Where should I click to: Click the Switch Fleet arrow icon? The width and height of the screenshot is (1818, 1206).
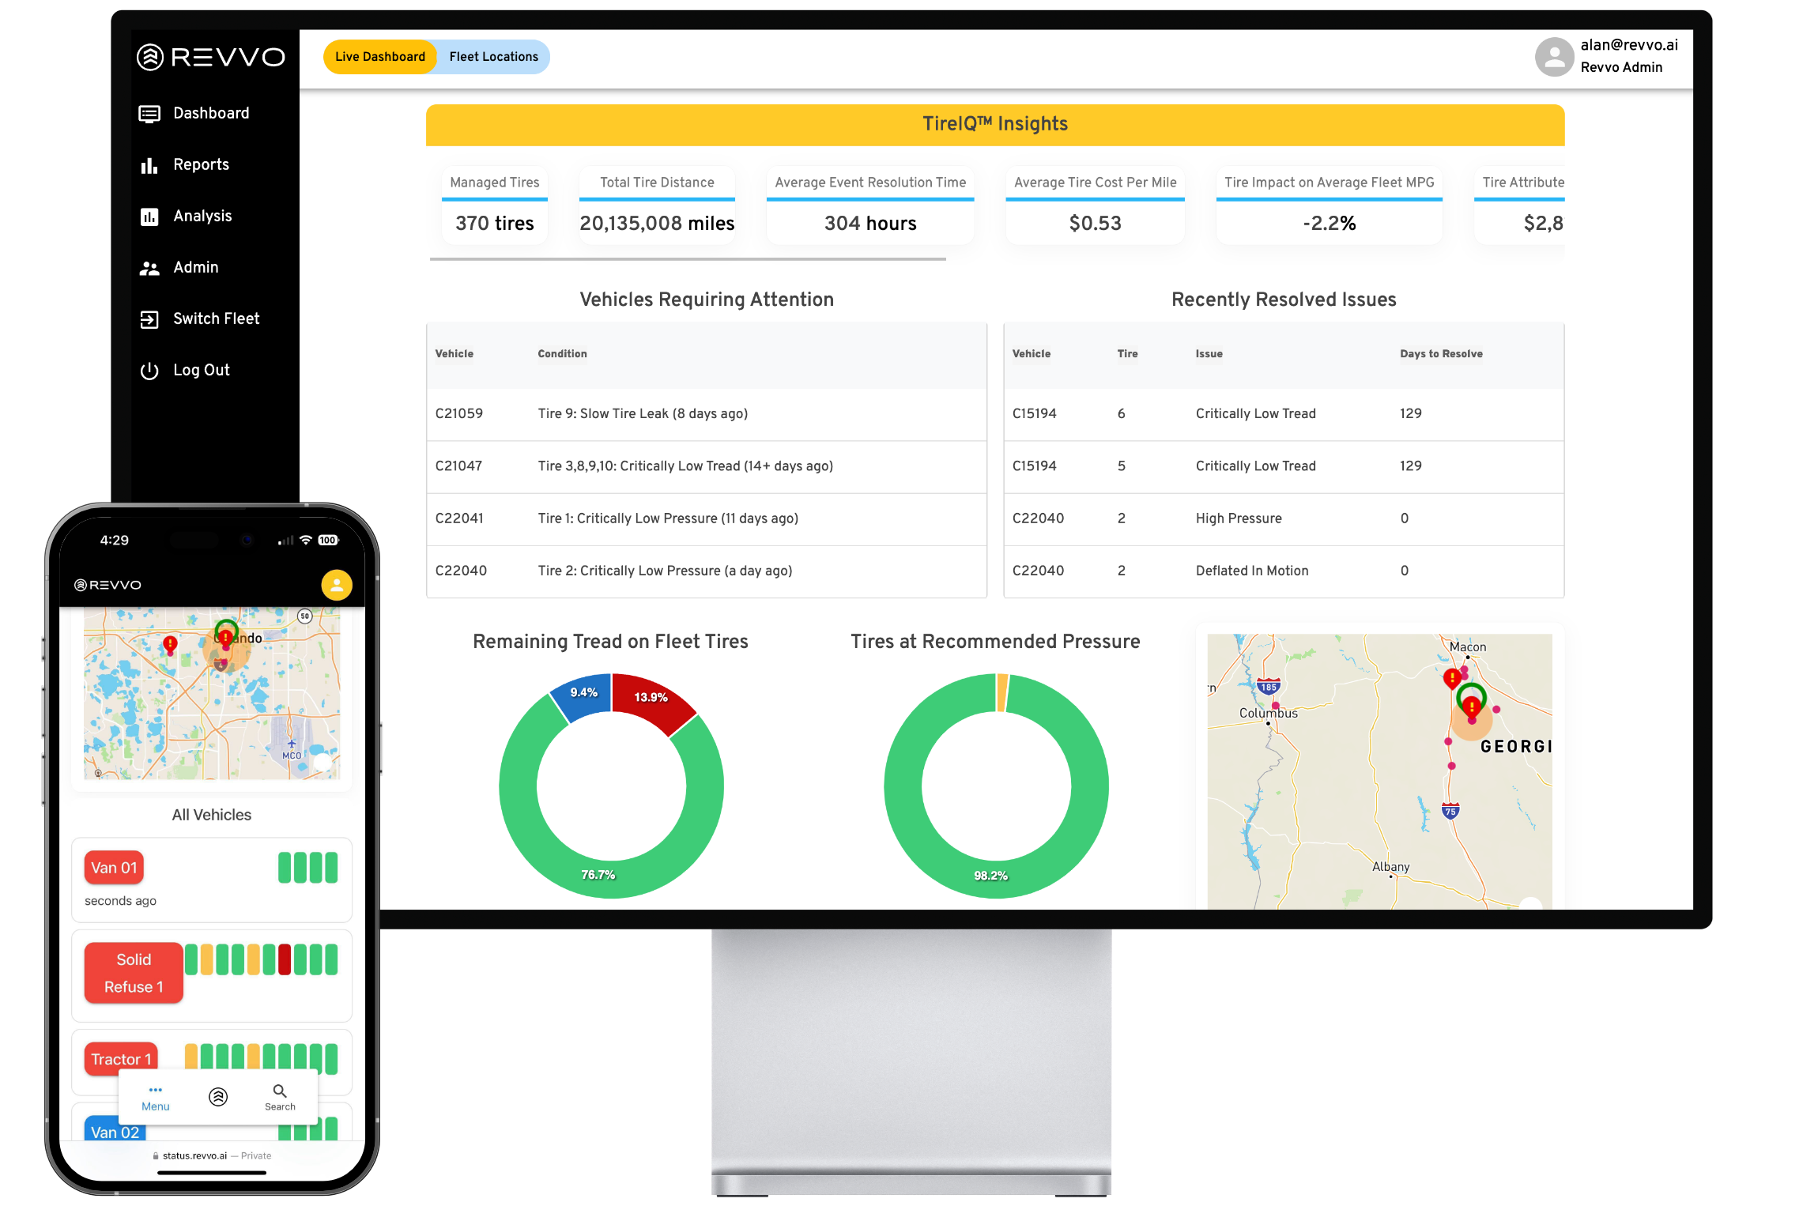[x=149, y=319]
